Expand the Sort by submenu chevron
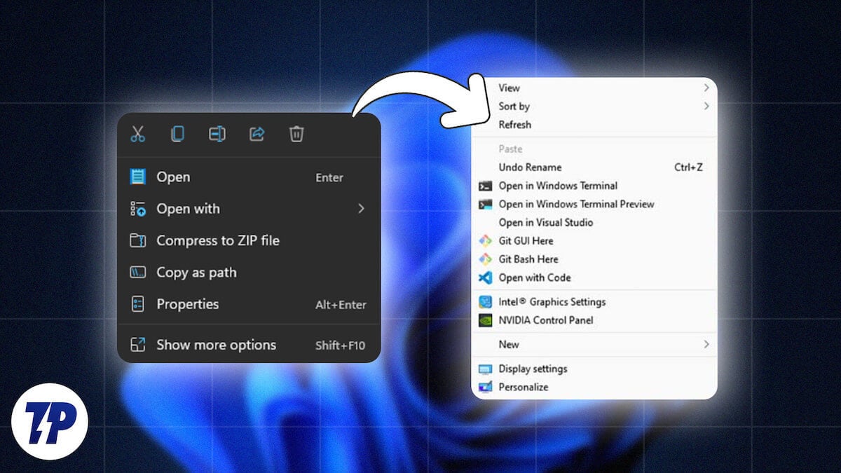Viewport: 841px width, 473px height. click(x=706, y=107)
